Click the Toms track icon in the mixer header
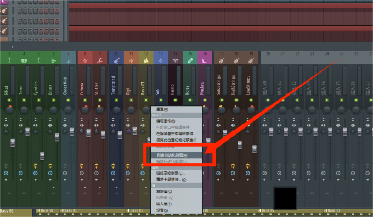Viewport: 373px width, 217px height. tap(24, 61)
